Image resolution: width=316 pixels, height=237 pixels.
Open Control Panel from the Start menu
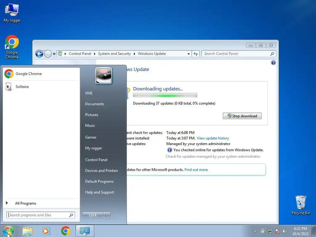click(96, 160)
